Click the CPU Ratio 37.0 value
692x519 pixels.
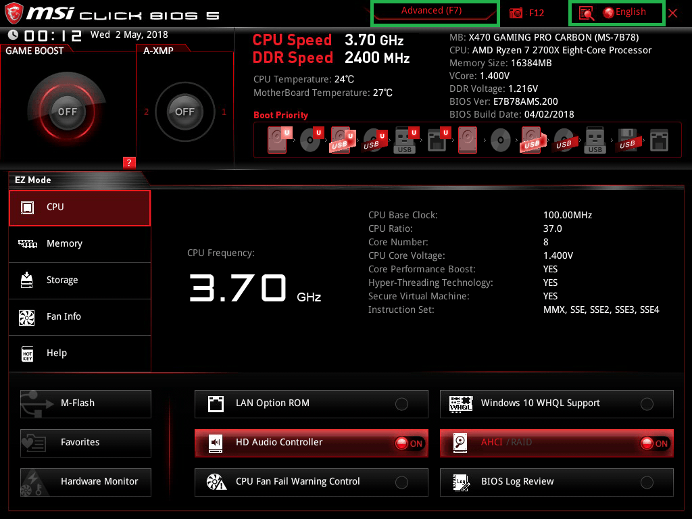553,228
